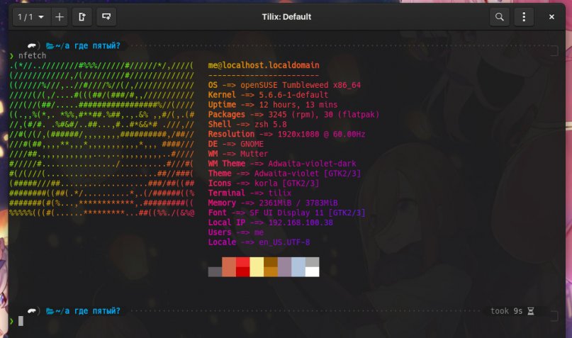Click the terminal cursor at the bottom prompt
Viewport: 572px width, 338px height.
point(21,321)
